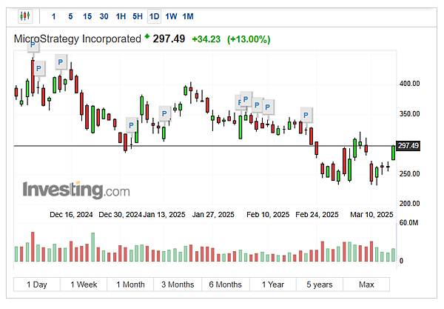444x309 pixels.
Task: Click the 60.0M volume axis label
Action: point(408,223)
